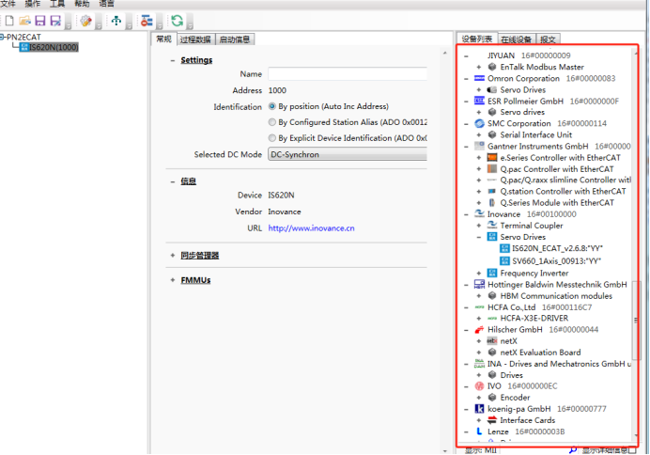Collapse the Settings section
The image size is (650, 455).
coord(173,60)
